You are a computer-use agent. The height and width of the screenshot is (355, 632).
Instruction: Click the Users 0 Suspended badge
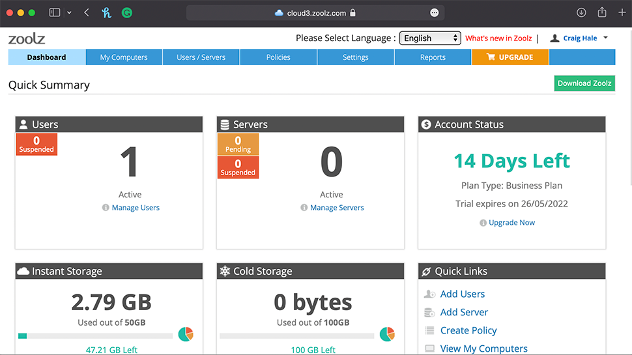point(36,144)
